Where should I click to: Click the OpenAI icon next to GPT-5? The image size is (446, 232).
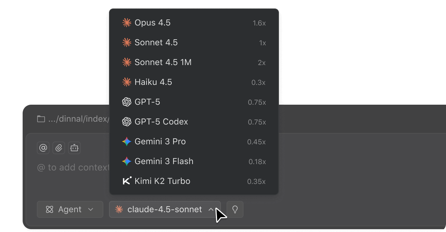[126, 102]
